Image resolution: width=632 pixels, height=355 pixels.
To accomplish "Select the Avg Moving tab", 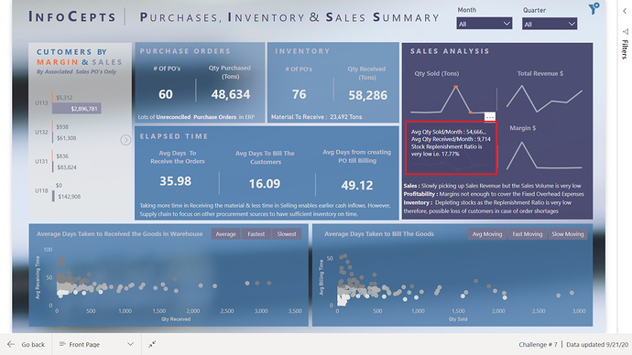I will (x=487, y=234).
